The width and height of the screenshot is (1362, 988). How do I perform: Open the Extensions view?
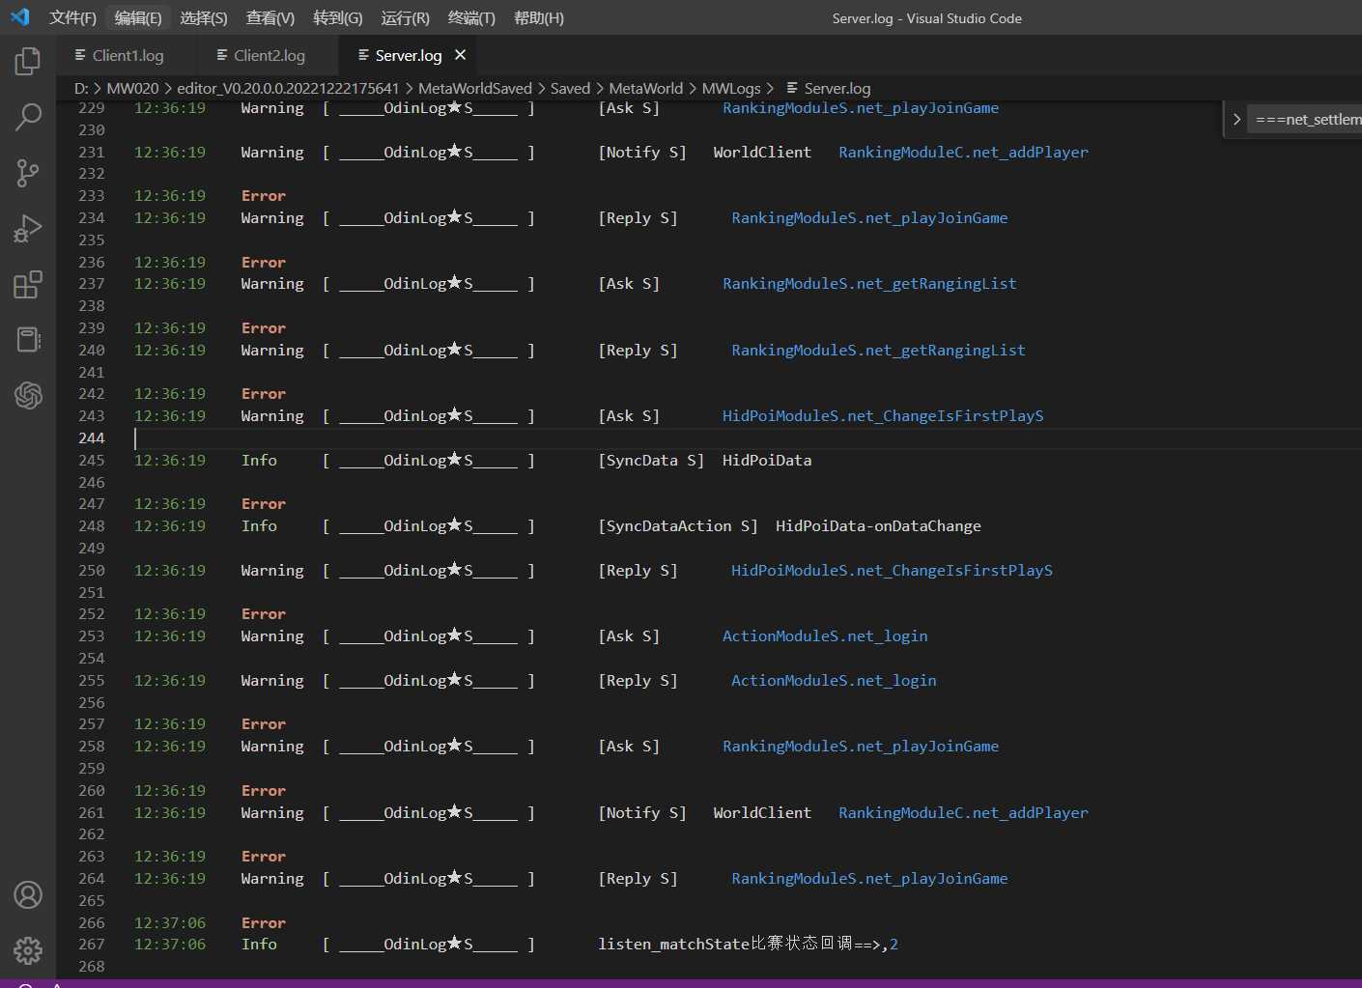click(x=28, y=285)
